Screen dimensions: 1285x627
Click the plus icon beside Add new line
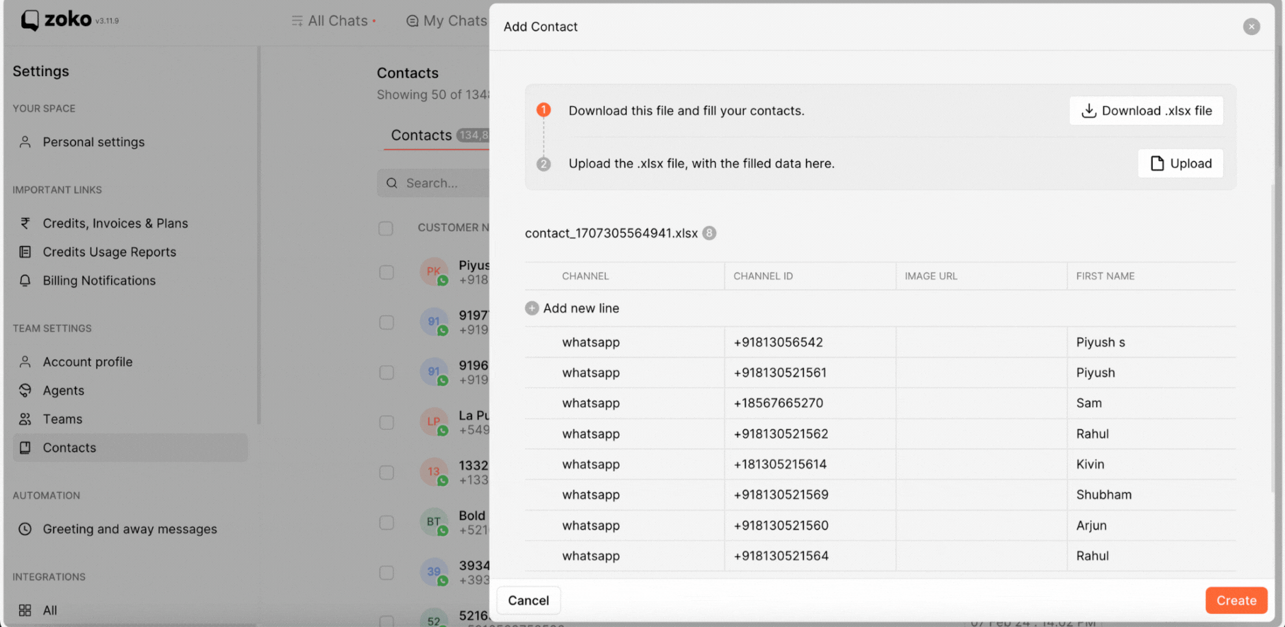pyautogui.click(x=532, y=308)
